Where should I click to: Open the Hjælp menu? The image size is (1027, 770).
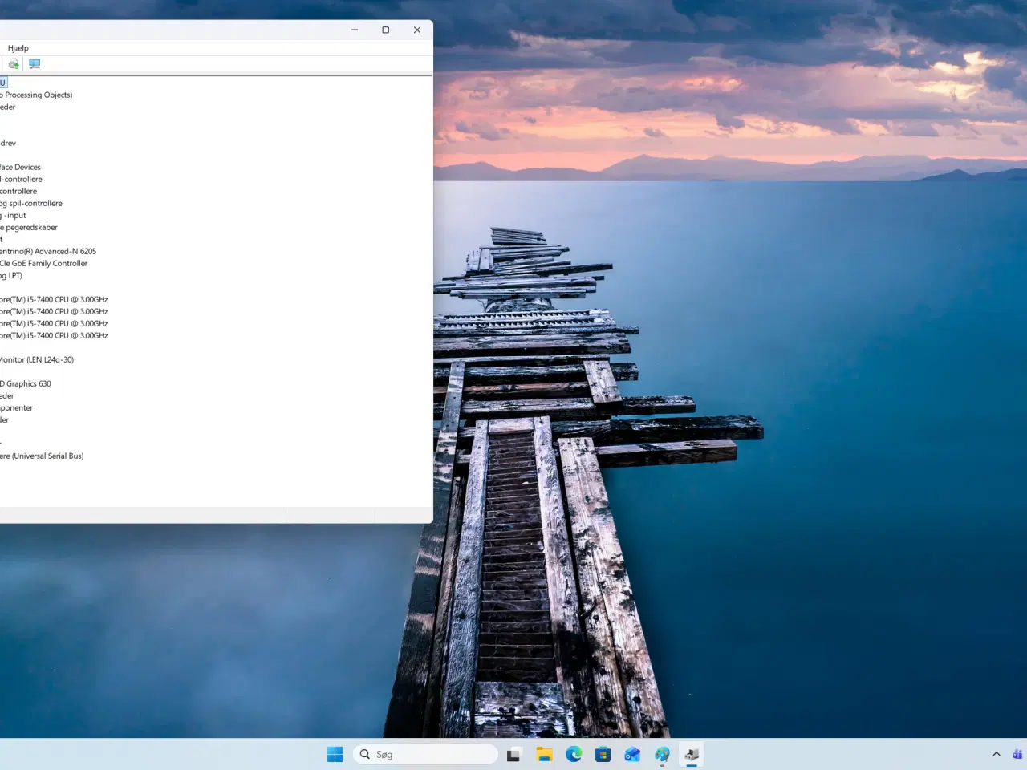click(x=19, y=47)
